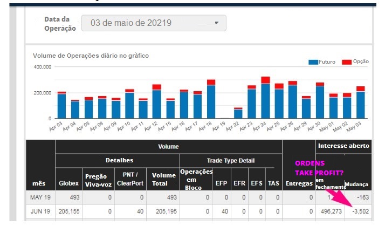Click the May 03 bar in chart
Image resolution: width=392 pixels, height=226 pixels.
(x=360, y=105)
